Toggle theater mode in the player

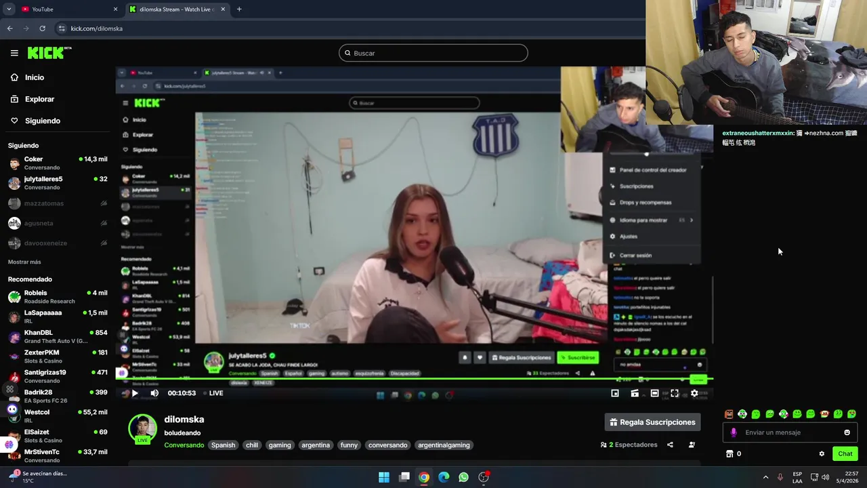tap(654, 393)
